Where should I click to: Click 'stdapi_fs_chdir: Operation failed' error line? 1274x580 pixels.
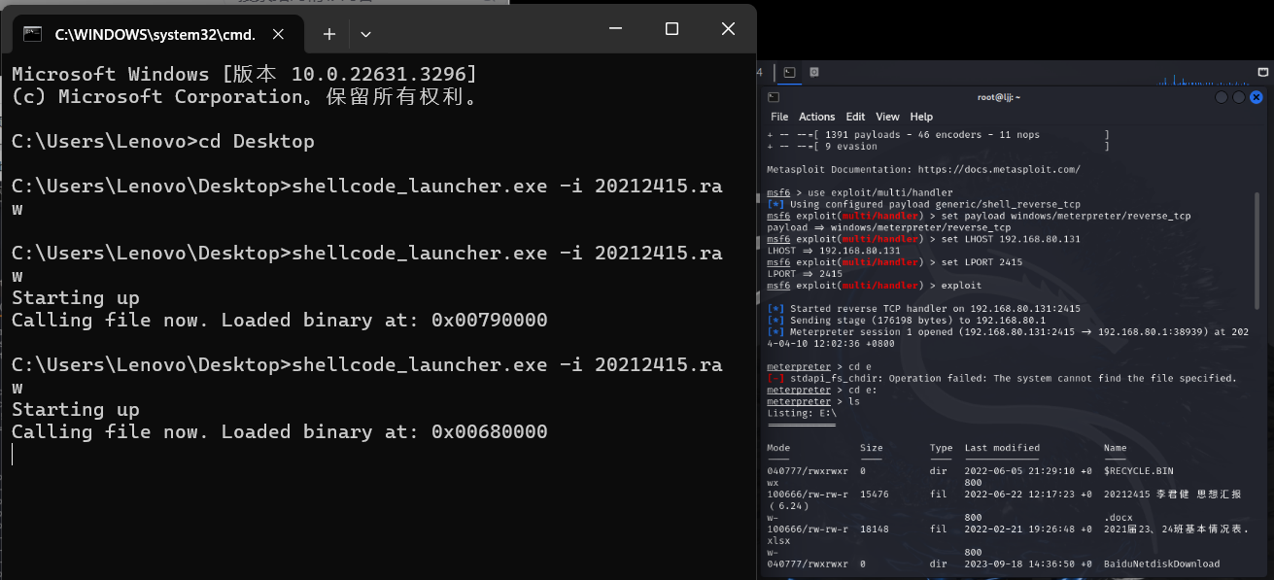1002,378
